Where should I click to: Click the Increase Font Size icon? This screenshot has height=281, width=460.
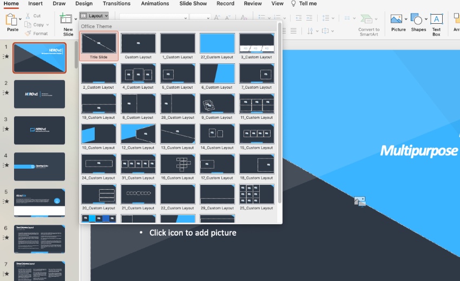point(217,18)
